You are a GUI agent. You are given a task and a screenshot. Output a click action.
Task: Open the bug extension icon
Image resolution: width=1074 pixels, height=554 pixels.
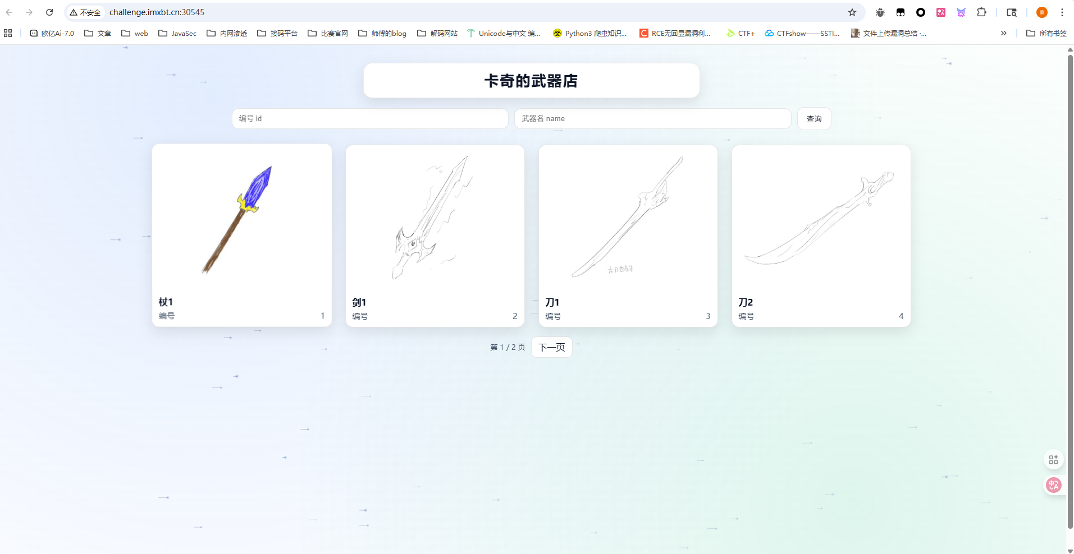click(880, 12)
